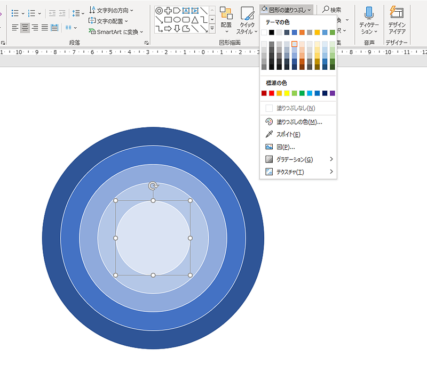Select the rotate handle above the circle
This screenshot has width=427, height=373.
point(153,186)
